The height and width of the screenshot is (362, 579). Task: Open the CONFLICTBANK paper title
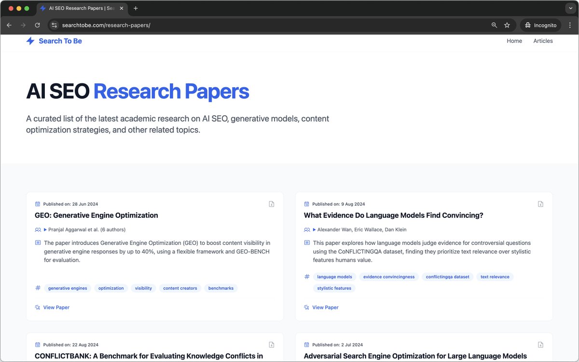(x=149, y=356)
